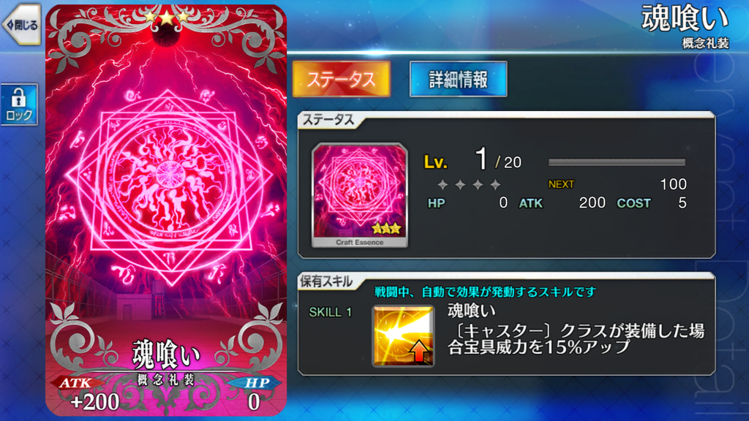
Task: Click the red ATK badge on card
Action: point(76,383)
